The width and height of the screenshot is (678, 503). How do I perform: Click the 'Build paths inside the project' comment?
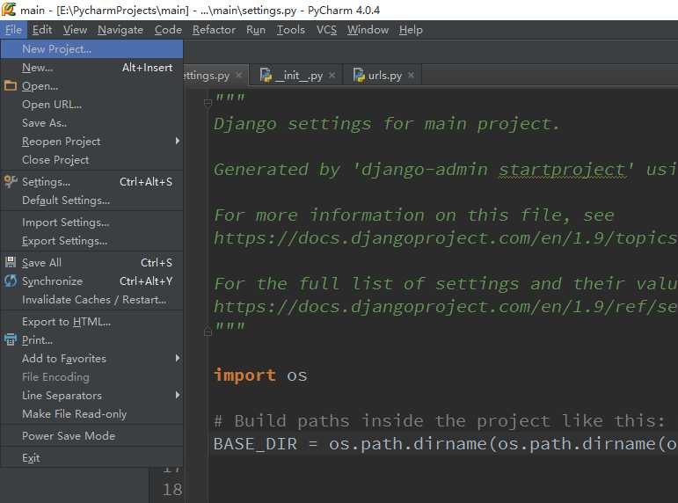(440, 420)
